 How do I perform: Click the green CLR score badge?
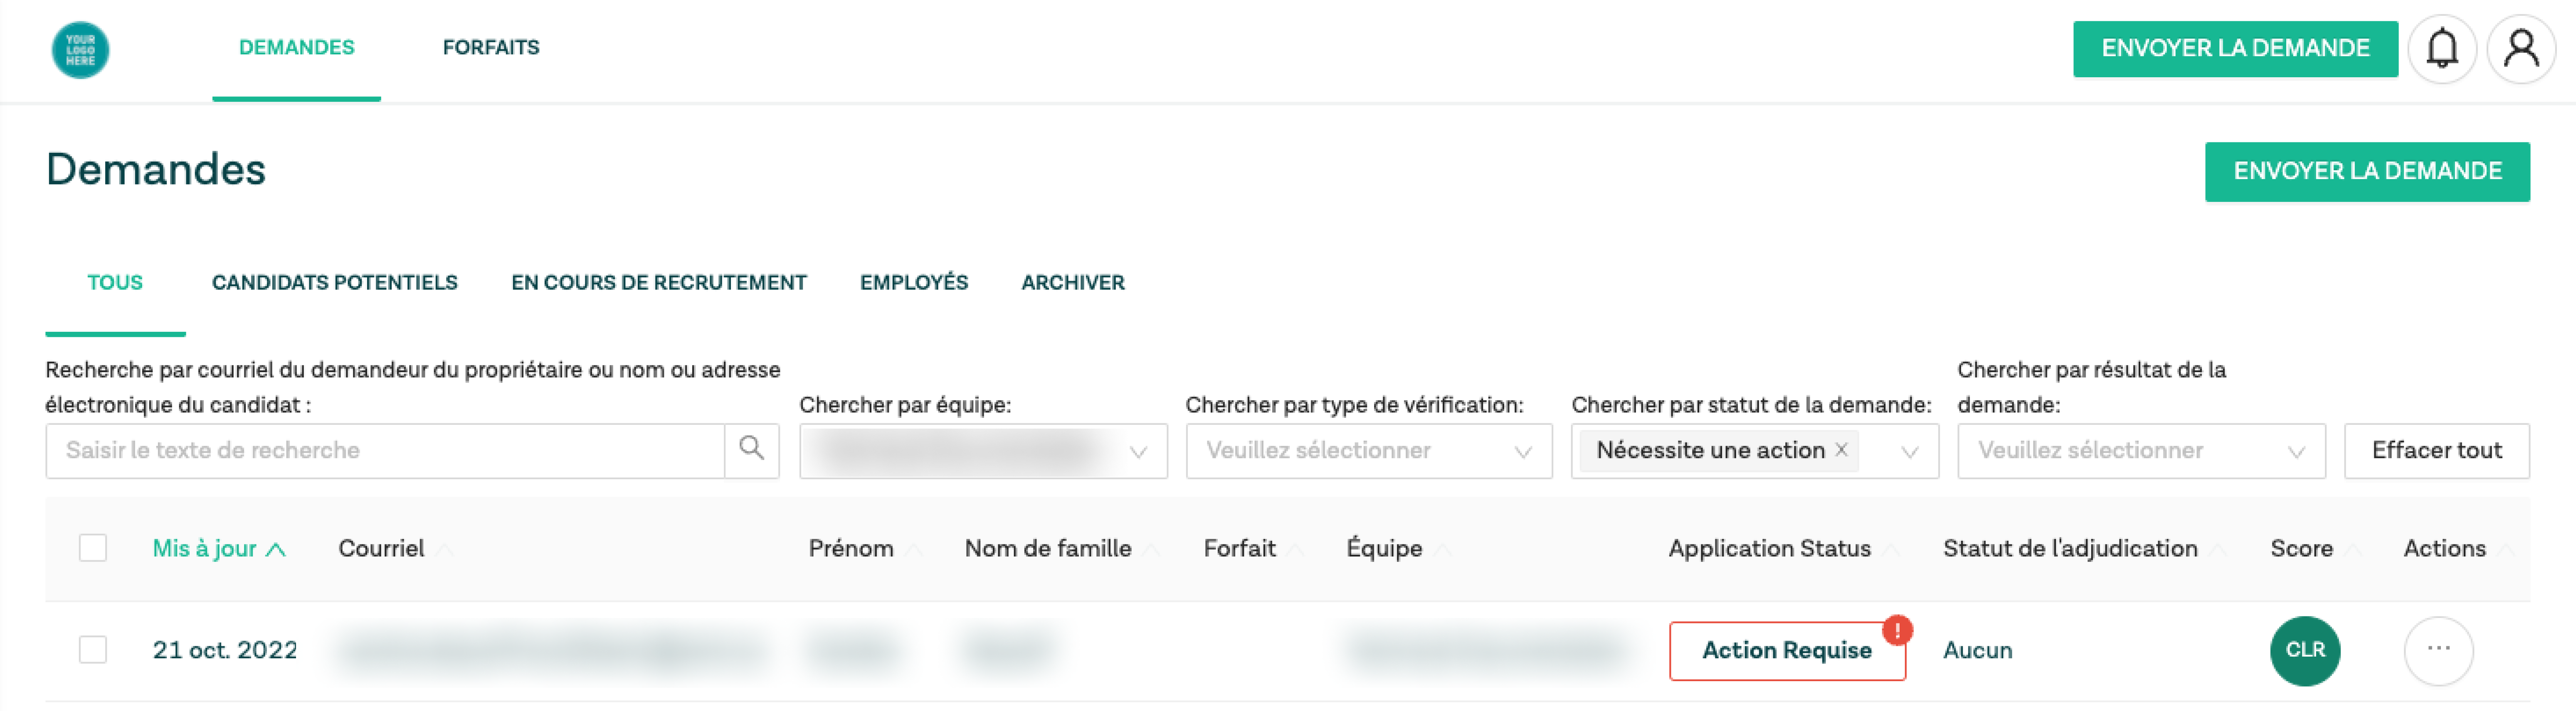pyautogui.click(x=2304, y=650)
